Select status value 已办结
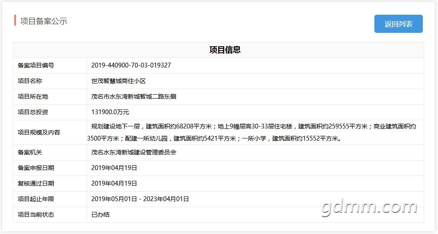This screenshot has height=234, width=438. (x=100, y=215)
